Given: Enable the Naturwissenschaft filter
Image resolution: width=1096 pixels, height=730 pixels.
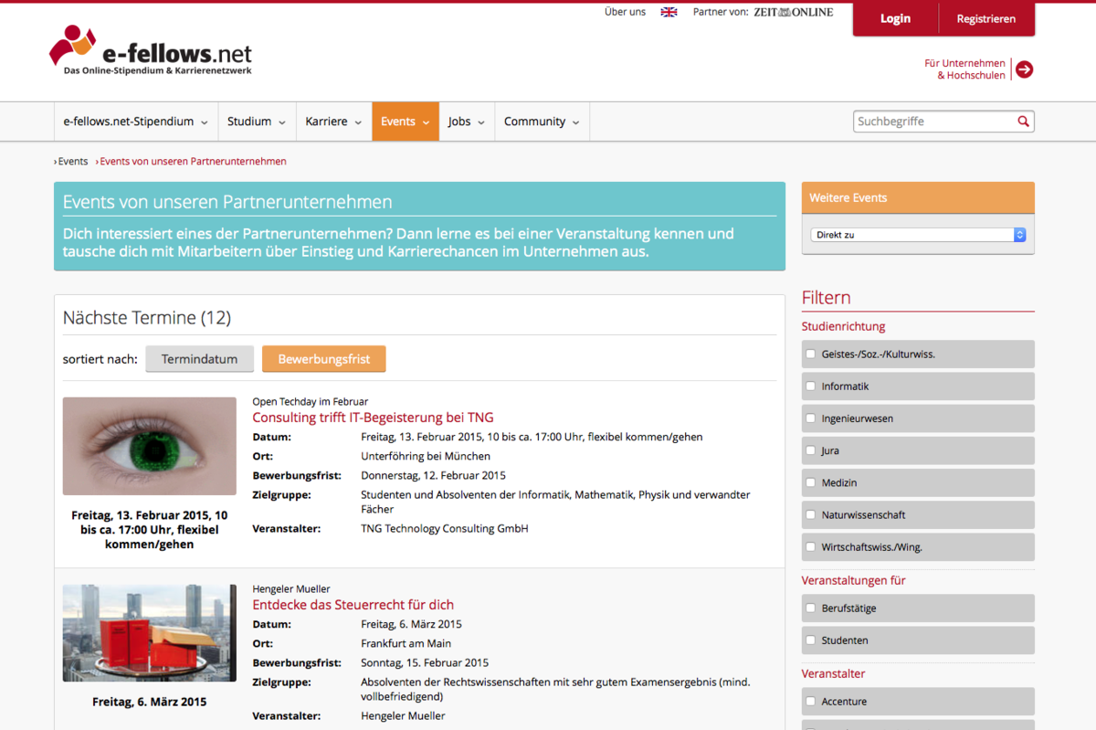Looking at the screenshot, I should 810,514.
